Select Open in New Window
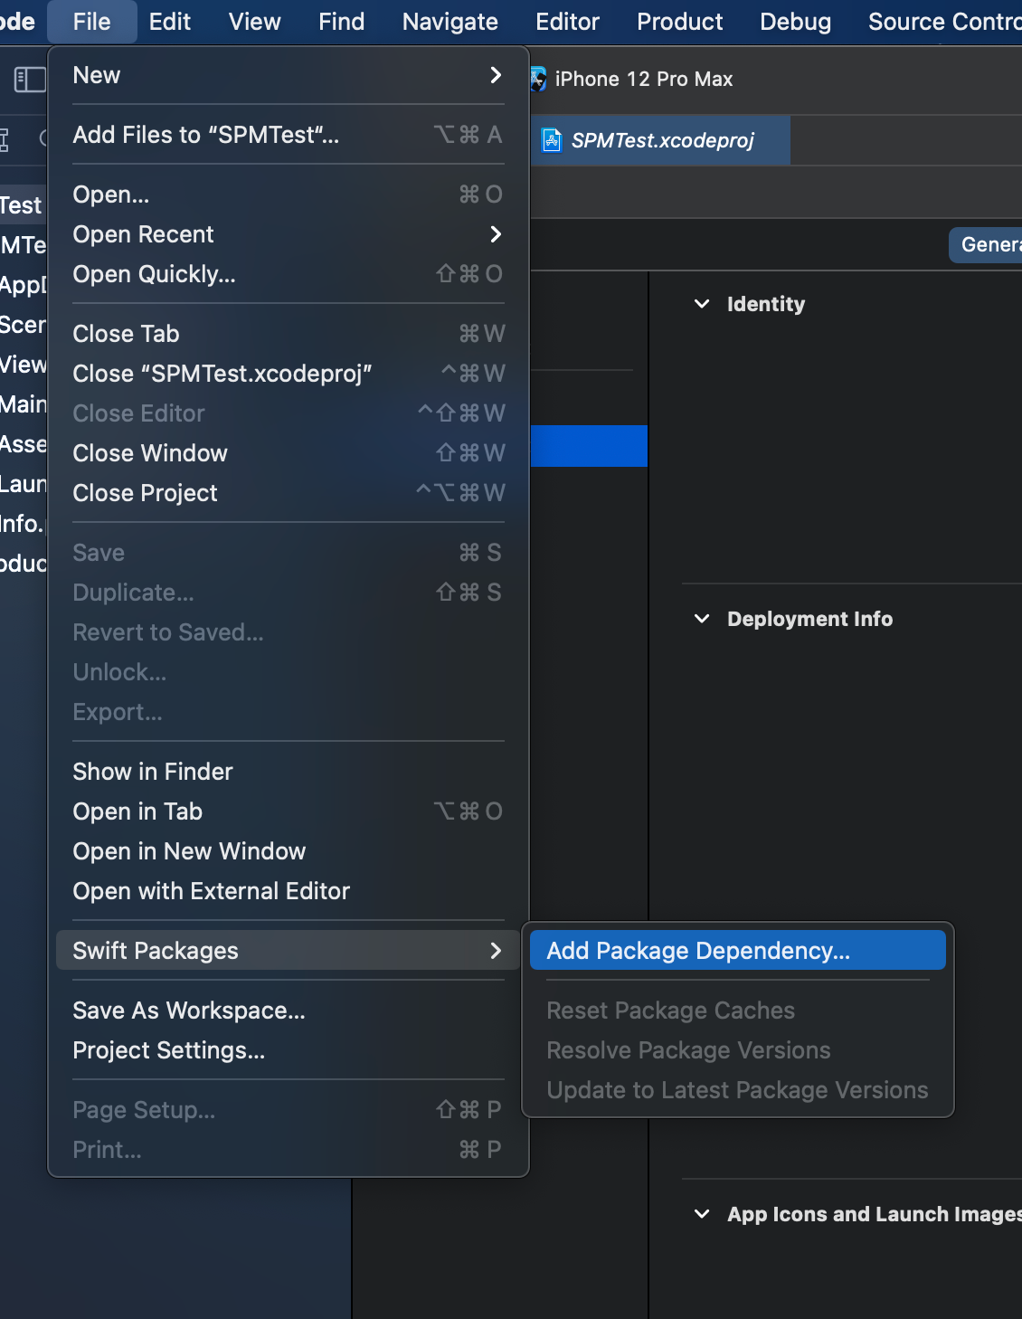This screenshot has width=1022, height=1319. coord(189,850)
